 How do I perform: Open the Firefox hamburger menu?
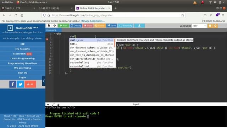tap(223, 15)
